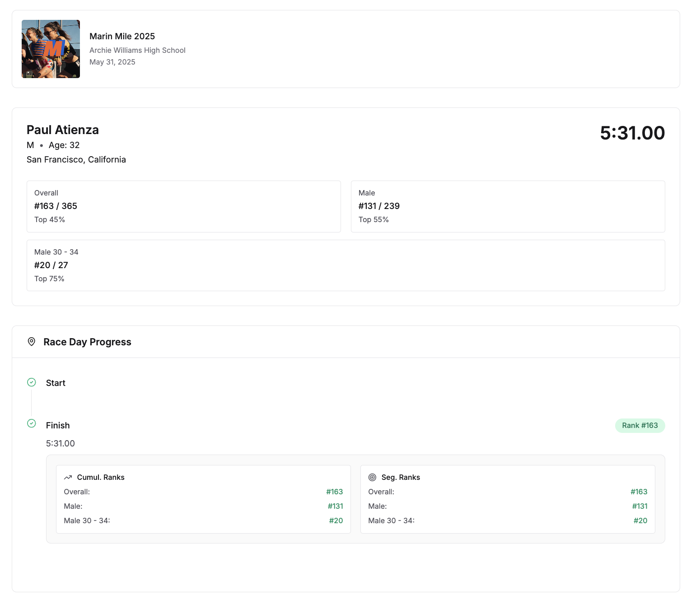Click the Rank #163 green badge
Screen dimensions: 691x604
[640, 425]
